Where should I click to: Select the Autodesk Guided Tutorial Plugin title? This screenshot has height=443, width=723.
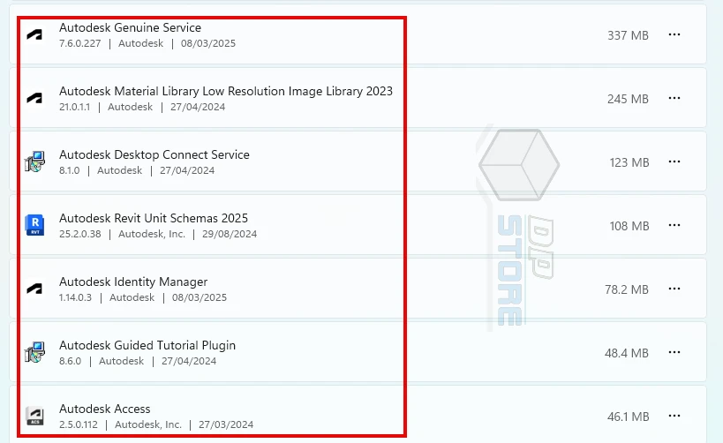(x=147, y=345)
